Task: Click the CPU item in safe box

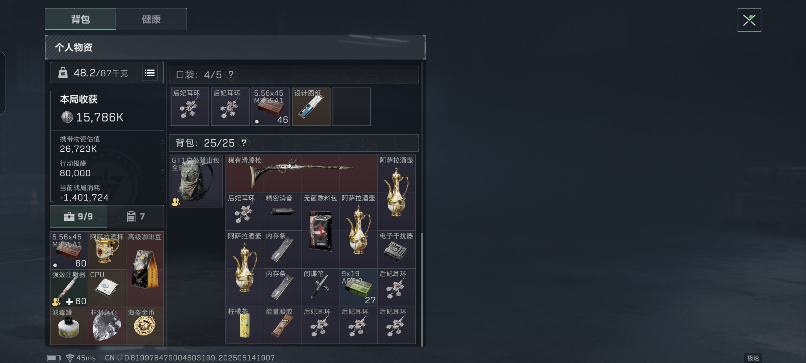Action: pos(107,288)
